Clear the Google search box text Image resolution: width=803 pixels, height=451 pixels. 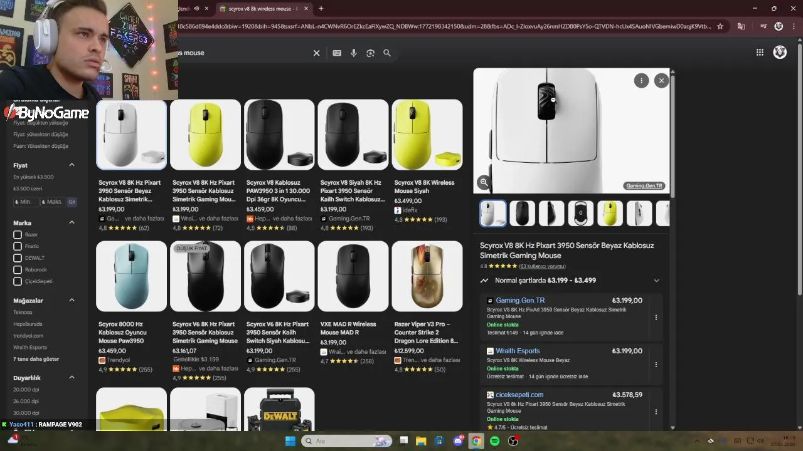pyautogui.click(x=317, y=53)
